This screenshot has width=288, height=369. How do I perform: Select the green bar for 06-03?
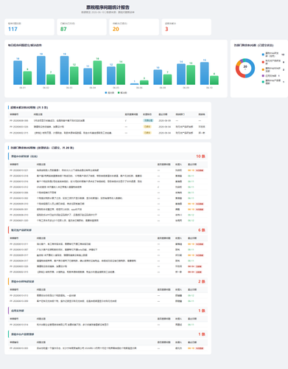[x=74, y=75]
